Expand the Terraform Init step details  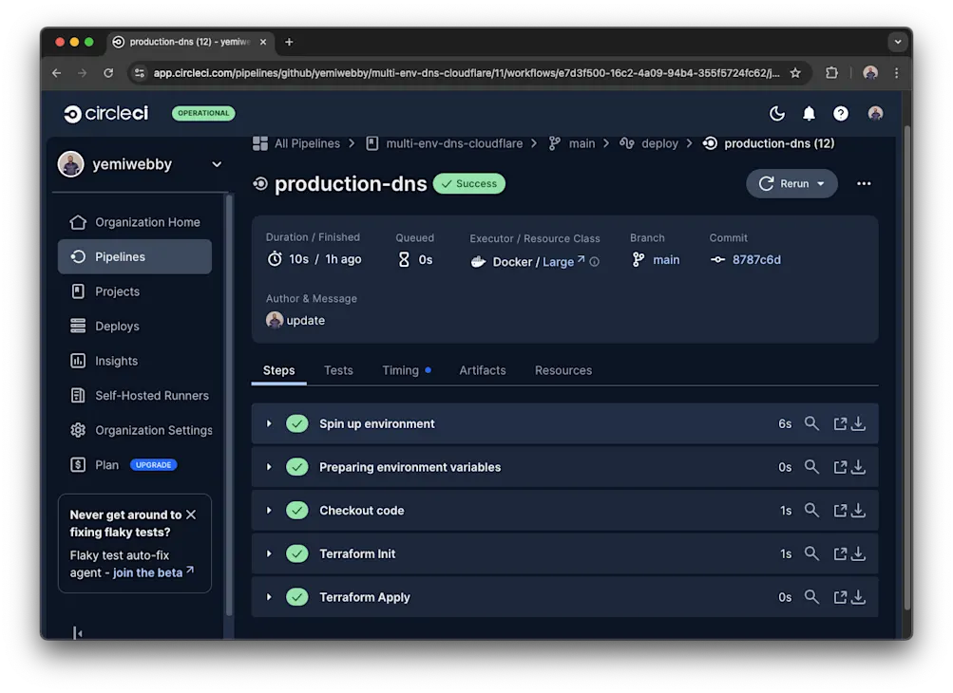[x=267, y=553]
